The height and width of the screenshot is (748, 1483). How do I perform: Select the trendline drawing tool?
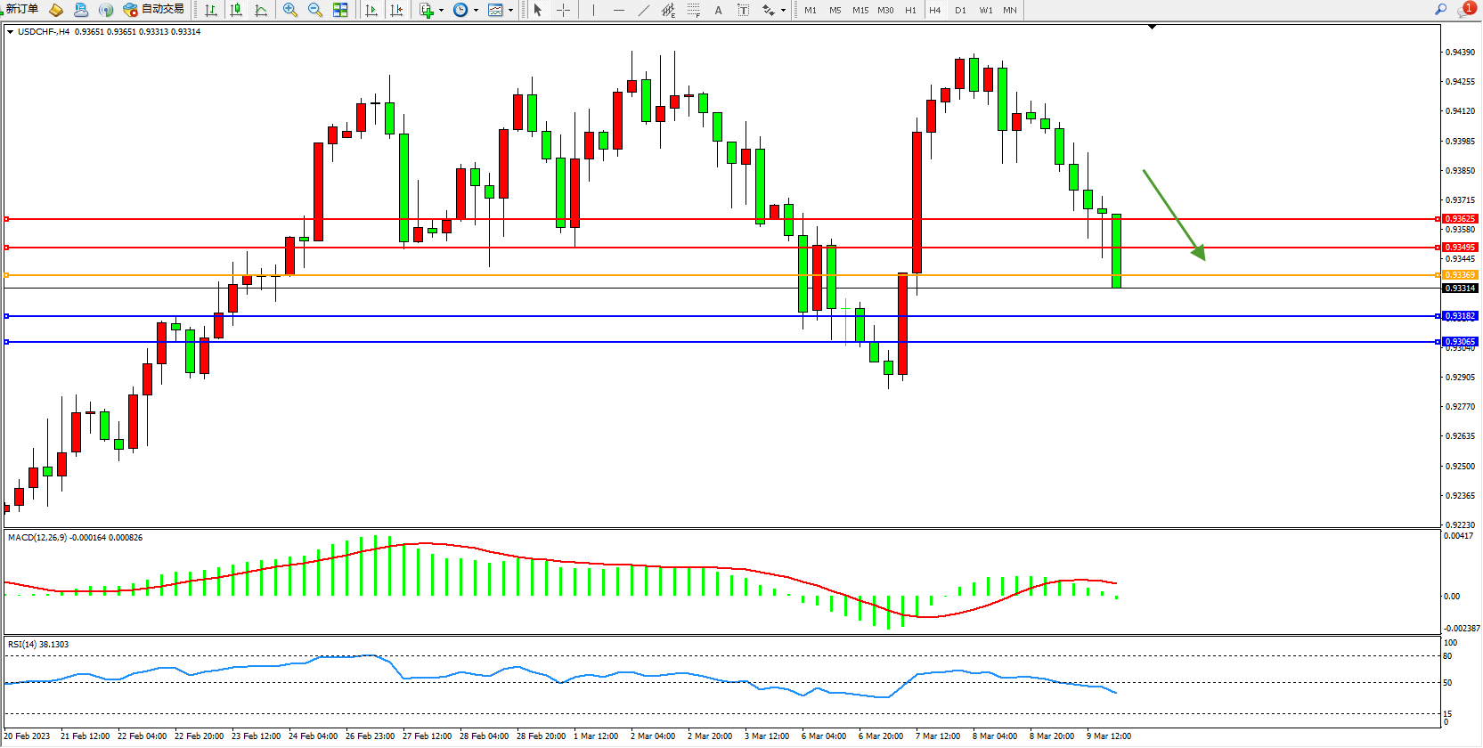(644, 10)
